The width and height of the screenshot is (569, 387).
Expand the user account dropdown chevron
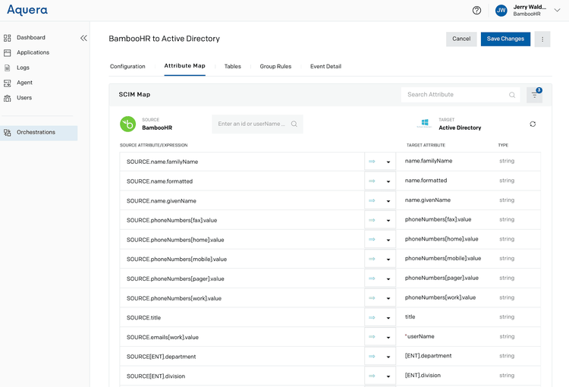tap(557, 11)
